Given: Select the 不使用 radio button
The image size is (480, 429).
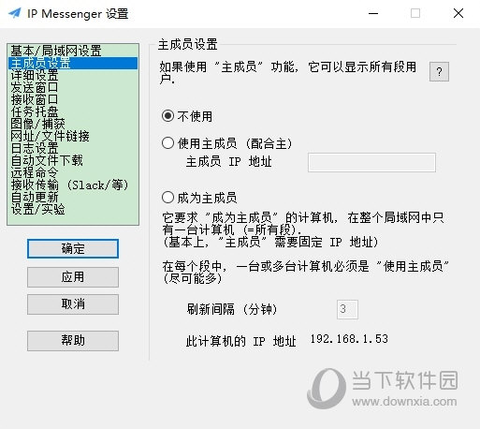Looking at the screenshot, I should 167,116.
